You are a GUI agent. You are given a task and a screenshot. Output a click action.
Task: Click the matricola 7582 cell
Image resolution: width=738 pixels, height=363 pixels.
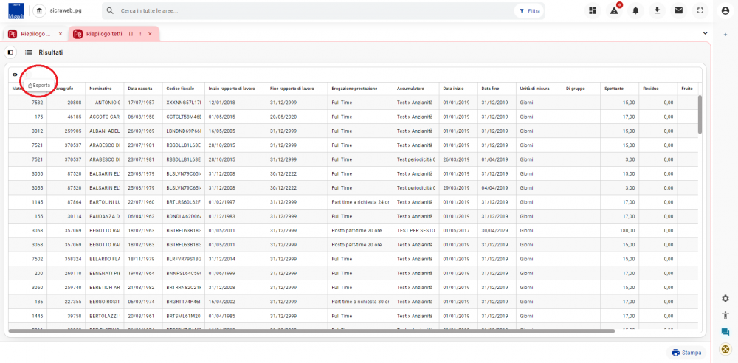point(28,102)
